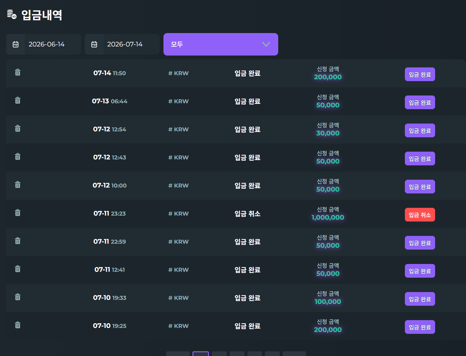Click the 07-10 19:25 timestamp
The width and height of the screenshot is (466, 356).
(x=110, y=326)
